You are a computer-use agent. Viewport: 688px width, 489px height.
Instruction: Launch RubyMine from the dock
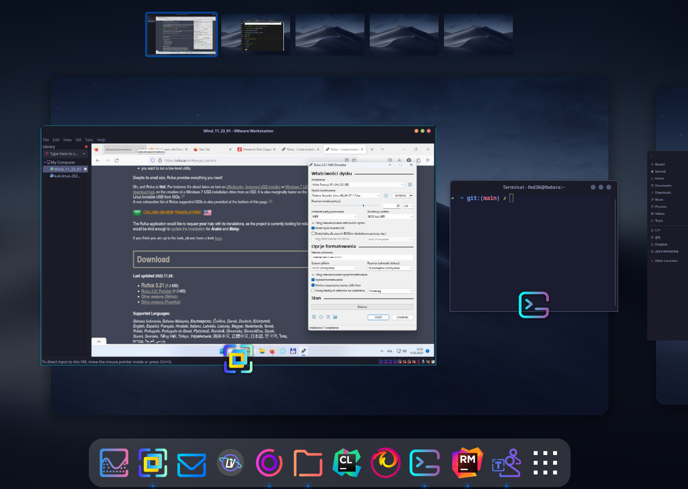[x=467, y=463]
